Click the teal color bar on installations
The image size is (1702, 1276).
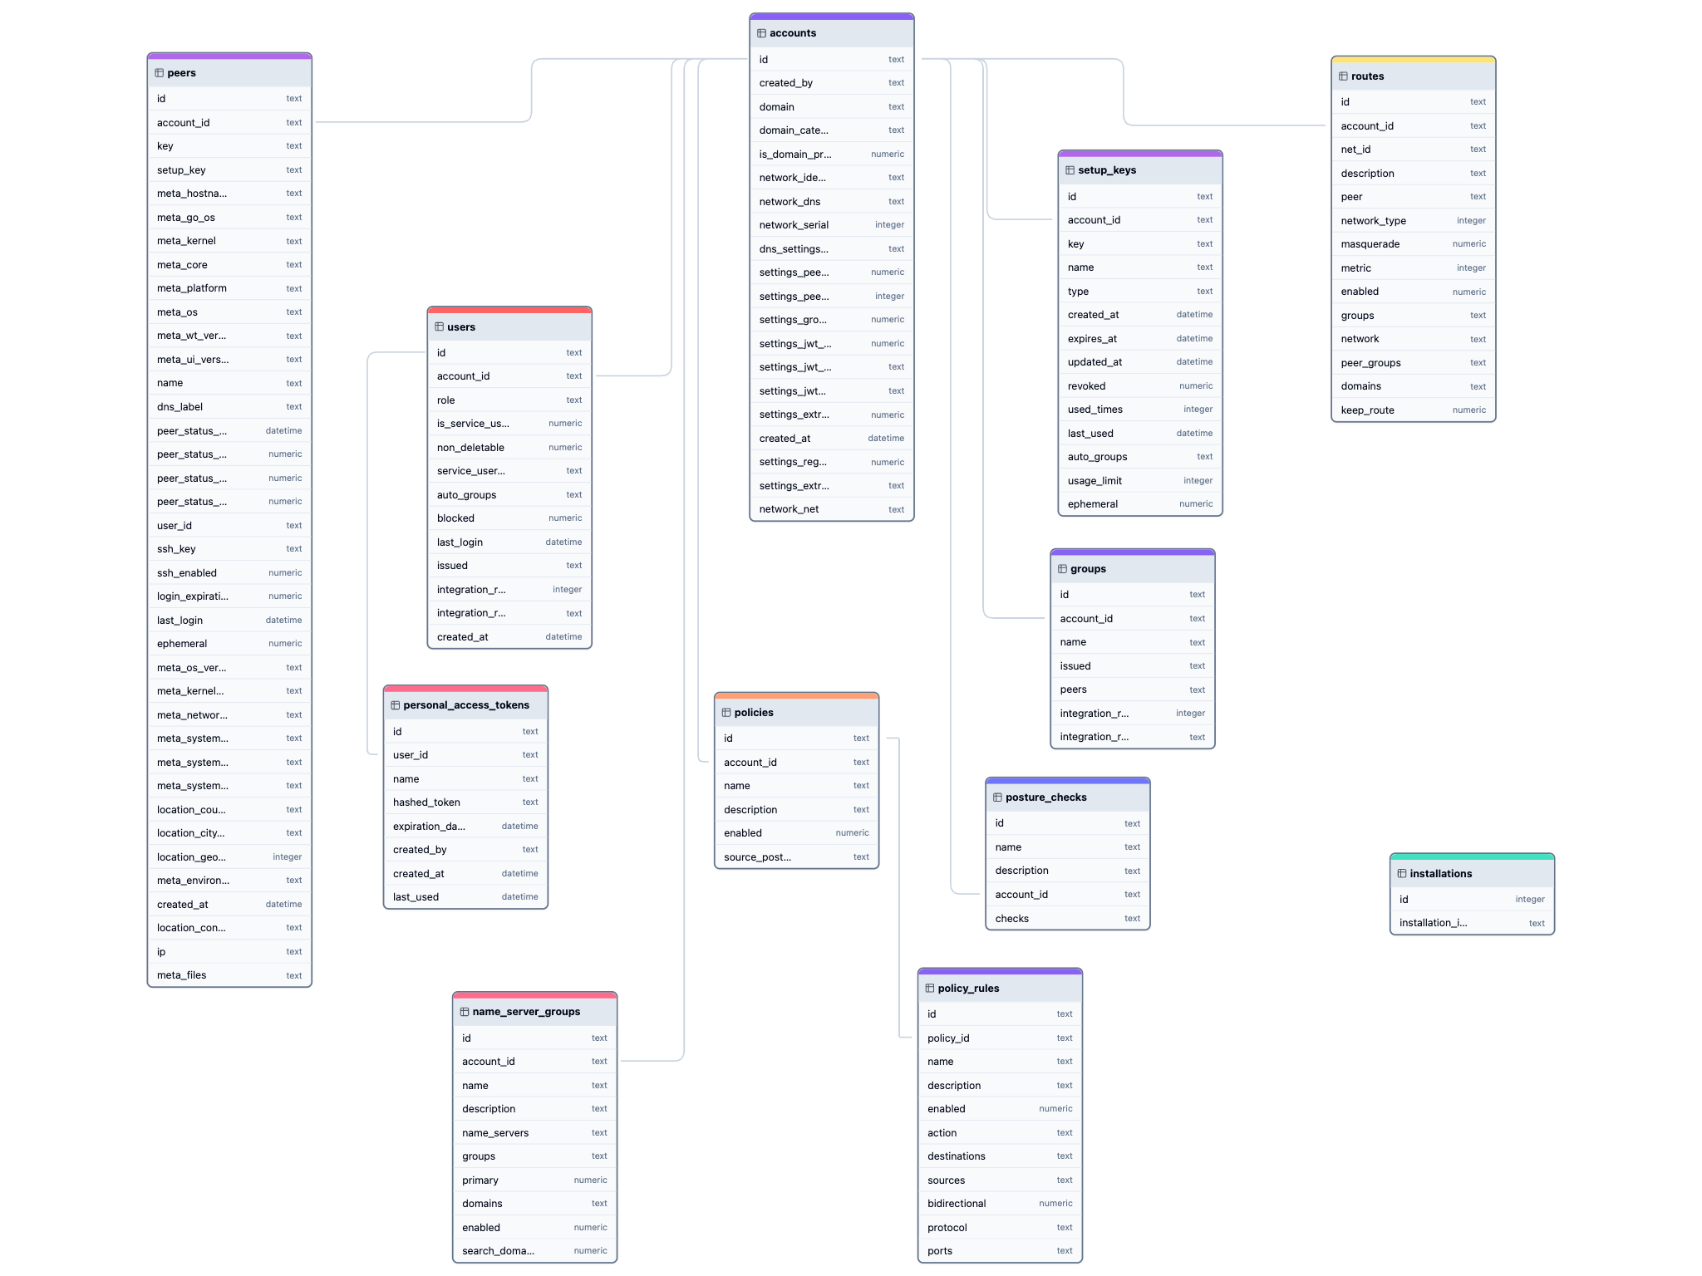tap(1471, 856)
